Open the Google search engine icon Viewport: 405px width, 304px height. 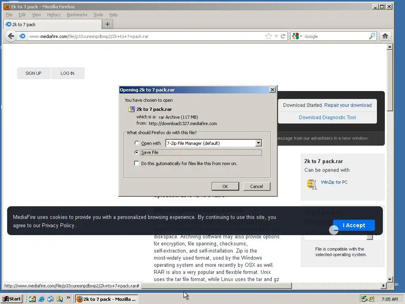(295, 36)
